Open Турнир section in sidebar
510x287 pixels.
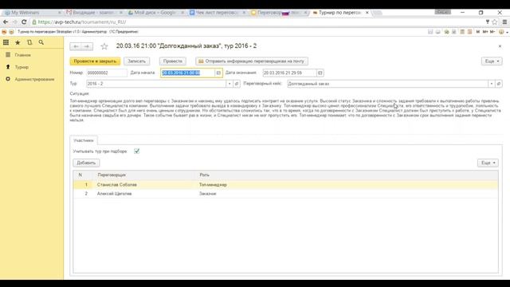click(22, 67)
